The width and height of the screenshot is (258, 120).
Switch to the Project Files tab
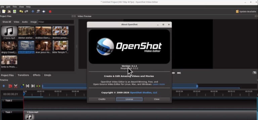pyautogui.click(x=7, y=75)
